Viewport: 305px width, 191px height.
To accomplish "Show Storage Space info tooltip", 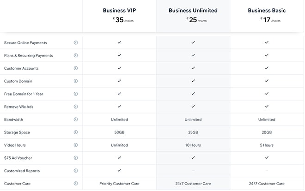I will point(76,132).
